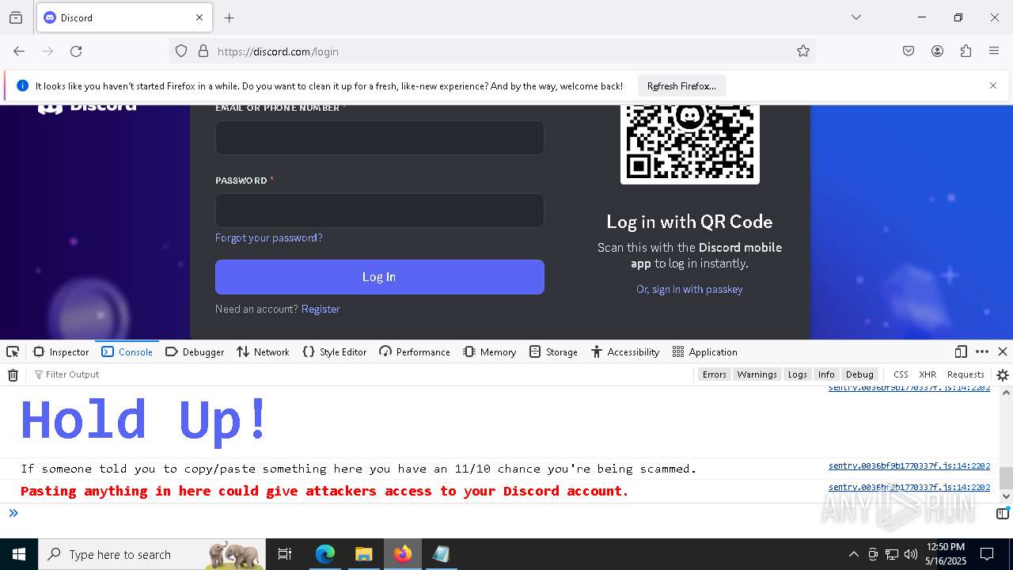Open the Storage tab
This screenshot has height=570, width=1013.
point(554,351)
